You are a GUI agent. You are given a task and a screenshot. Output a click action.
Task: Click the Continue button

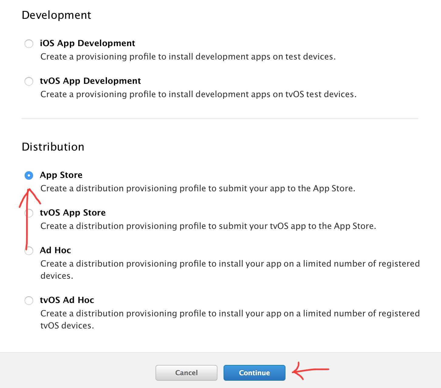point(255,373)
